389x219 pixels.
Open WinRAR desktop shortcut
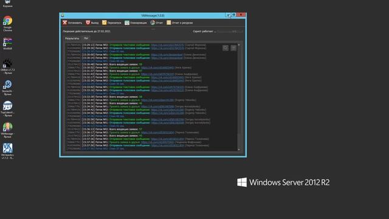(x=8, y=43)
